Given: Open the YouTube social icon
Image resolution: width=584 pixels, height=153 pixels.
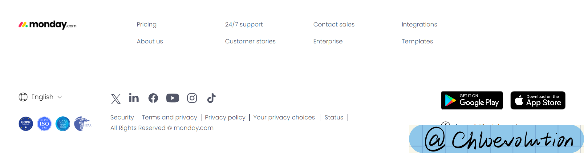Looking at the screenshot, I should 172,98.
